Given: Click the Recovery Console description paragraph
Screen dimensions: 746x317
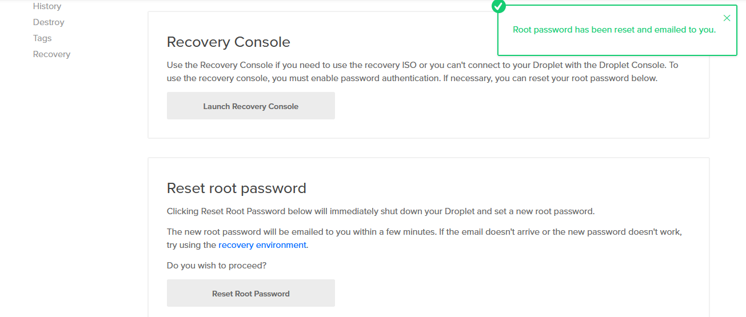Looking at the screenshot, I should (x=422, y=72).
